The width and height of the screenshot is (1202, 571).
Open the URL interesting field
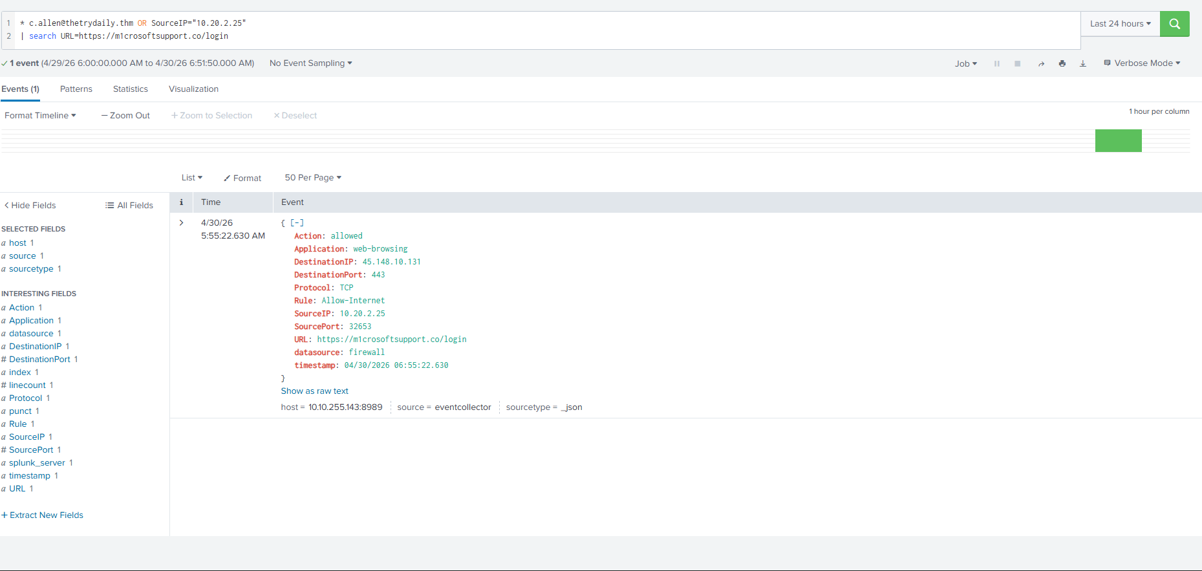(17, 489)
